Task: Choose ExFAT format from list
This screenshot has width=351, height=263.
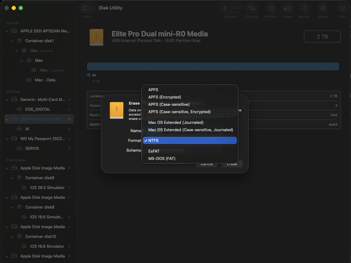Action: click(x=190, y=151)
